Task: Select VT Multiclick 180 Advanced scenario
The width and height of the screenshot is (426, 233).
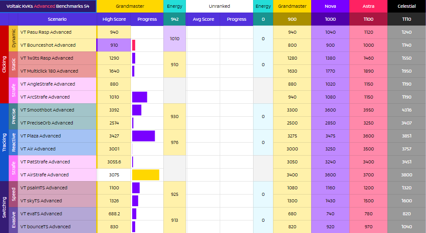Action: coord(57,71)
